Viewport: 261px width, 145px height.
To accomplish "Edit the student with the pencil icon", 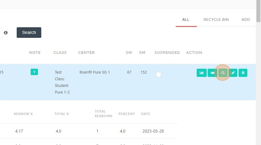I will (233, 73).
